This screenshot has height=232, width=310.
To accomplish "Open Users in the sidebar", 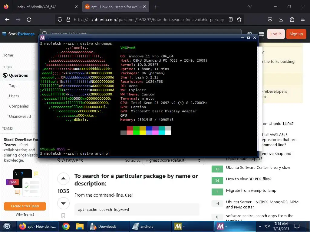I will point(14,96).
